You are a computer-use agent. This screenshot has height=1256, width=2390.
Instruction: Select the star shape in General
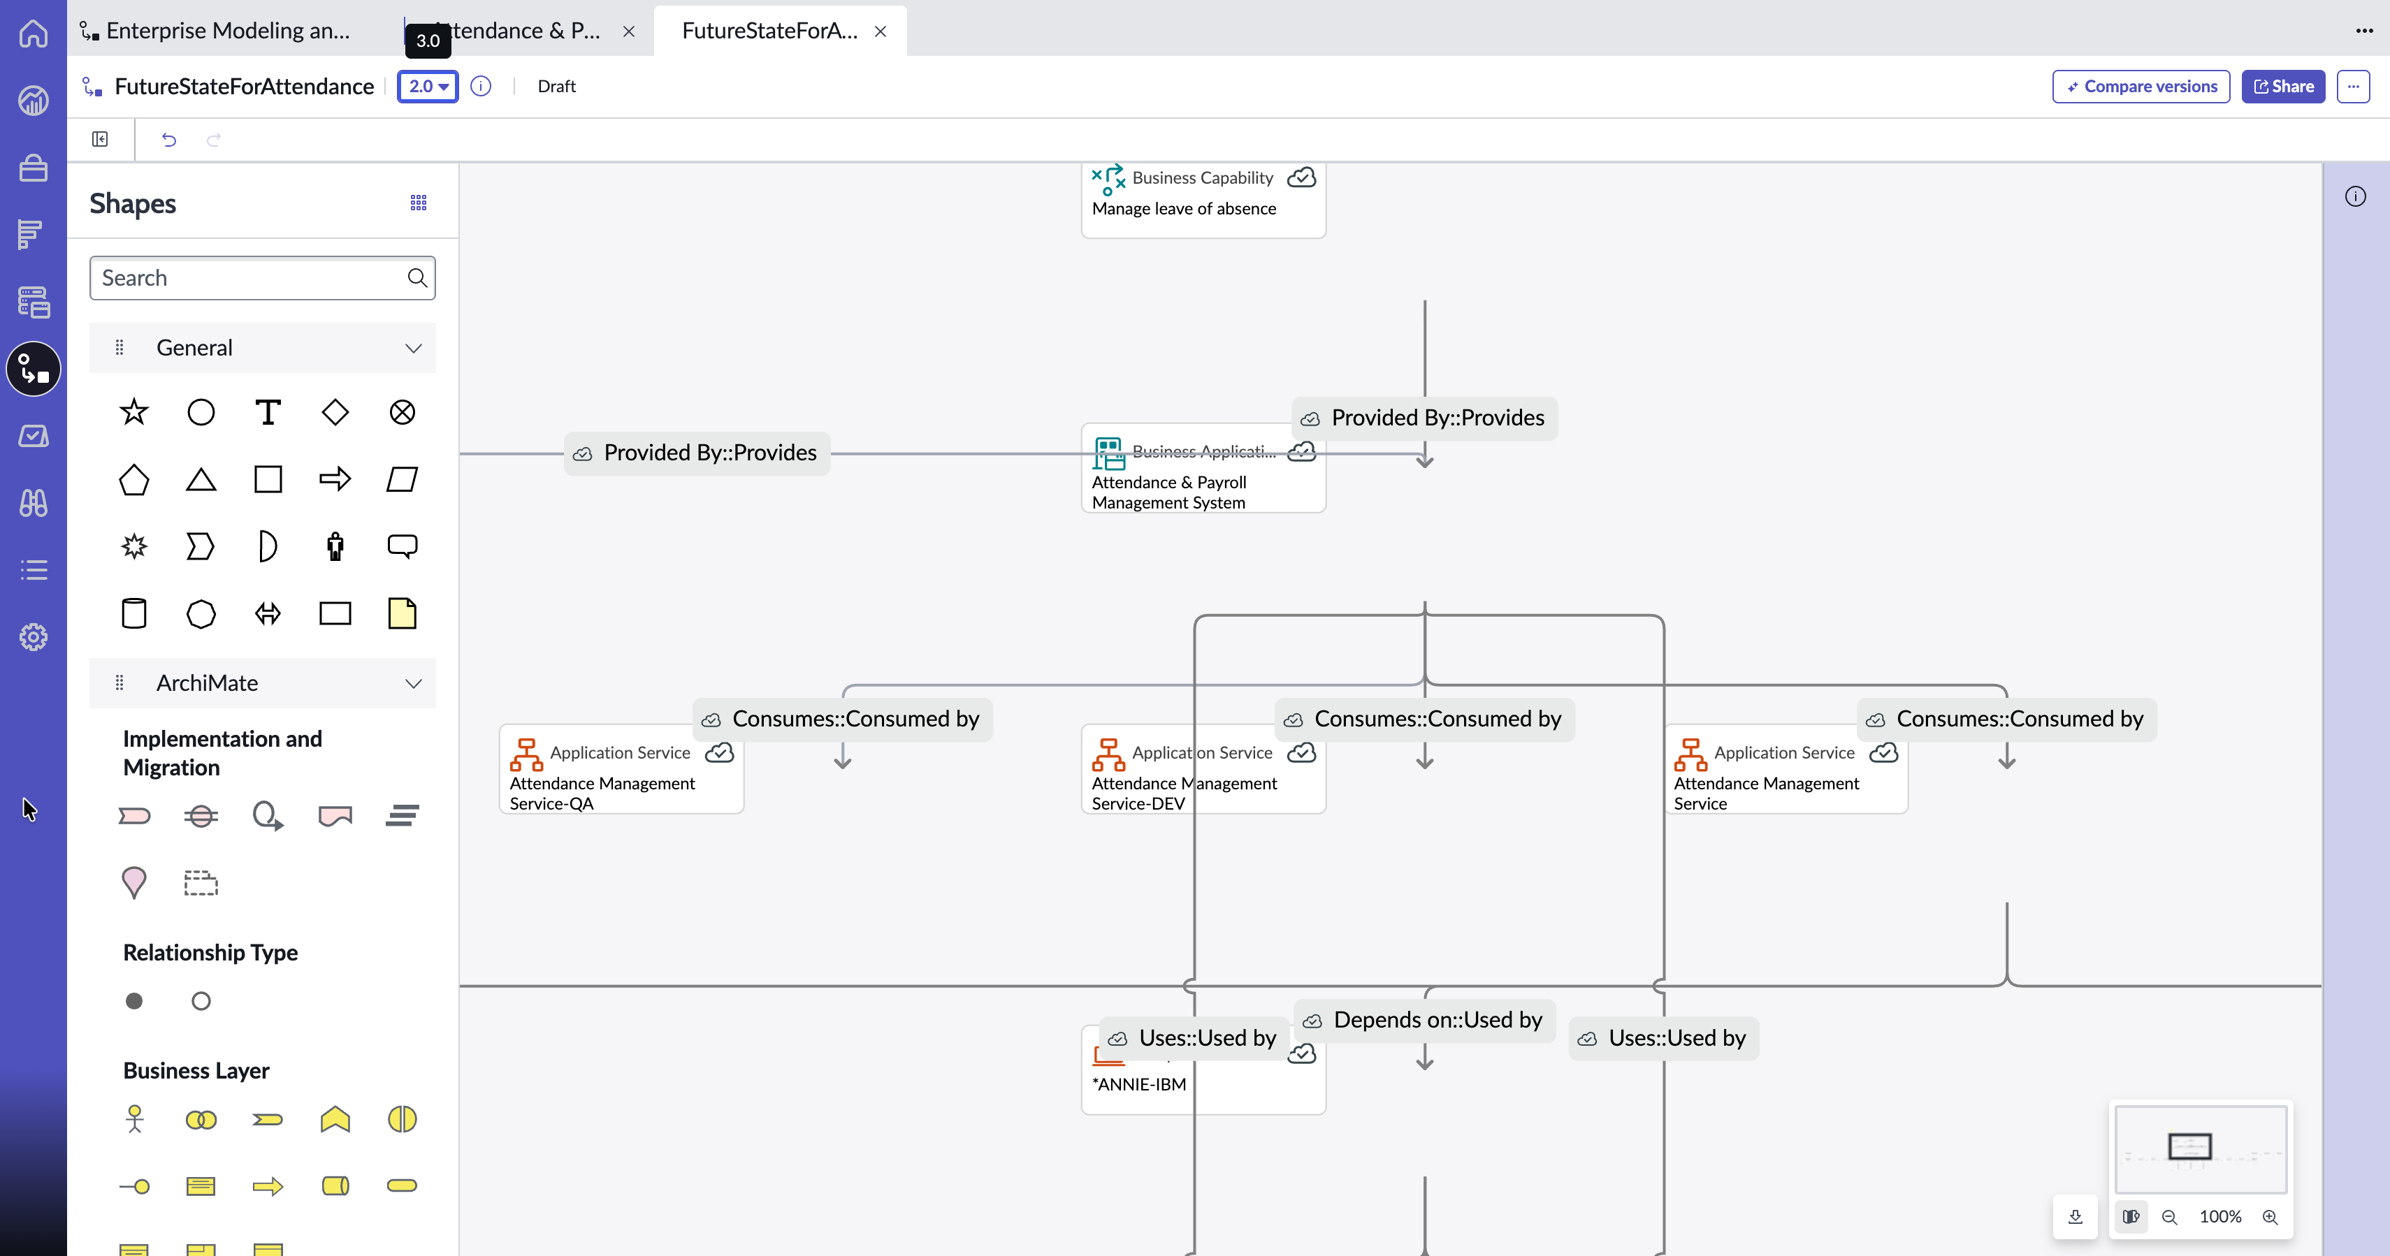pos(133,412)
